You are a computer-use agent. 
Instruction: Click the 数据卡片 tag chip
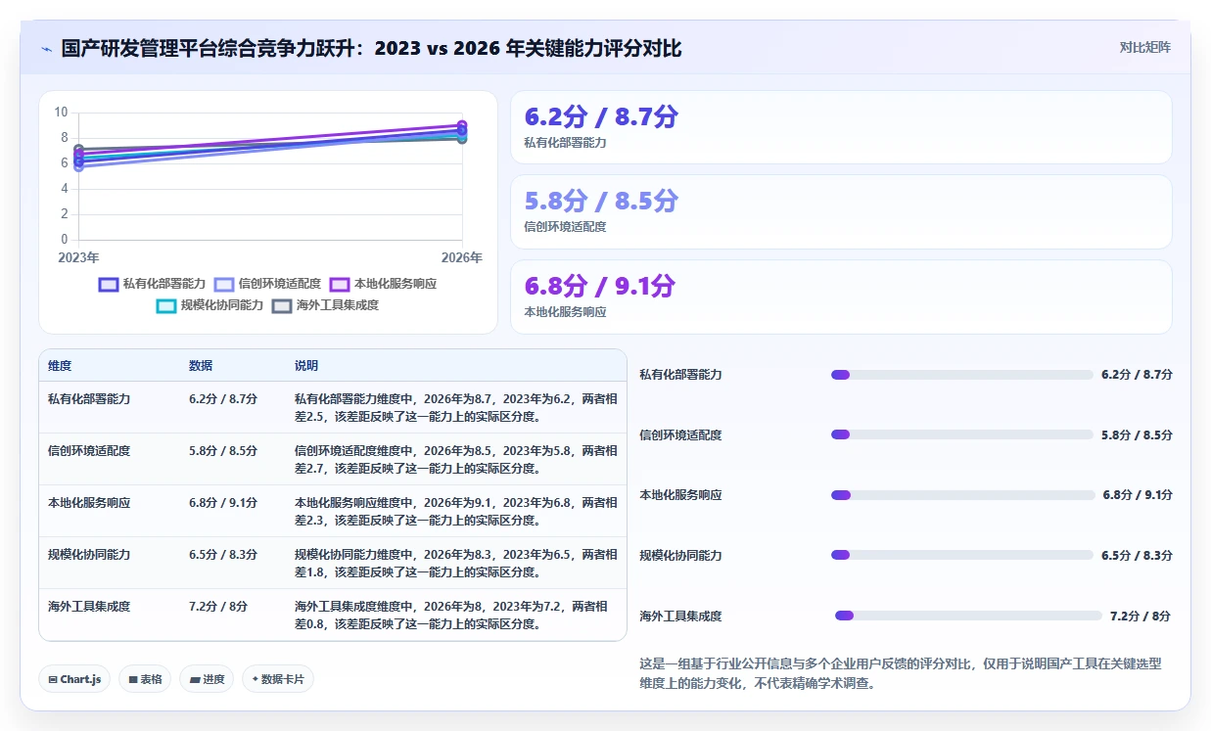coord(278,679)
